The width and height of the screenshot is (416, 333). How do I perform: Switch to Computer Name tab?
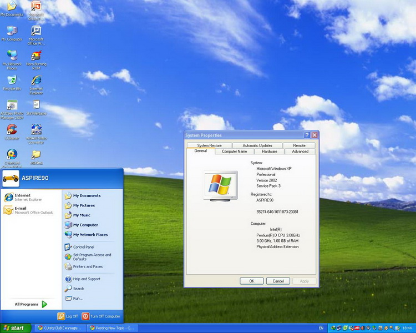(x=234, y=152)
